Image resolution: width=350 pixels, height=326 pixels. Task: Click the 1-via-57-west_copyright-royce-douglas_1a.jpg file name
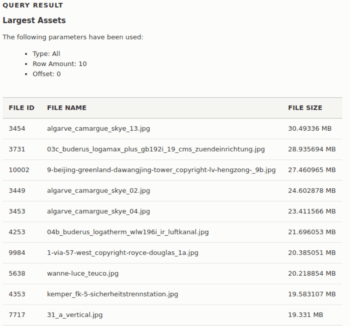coord(123,252)
